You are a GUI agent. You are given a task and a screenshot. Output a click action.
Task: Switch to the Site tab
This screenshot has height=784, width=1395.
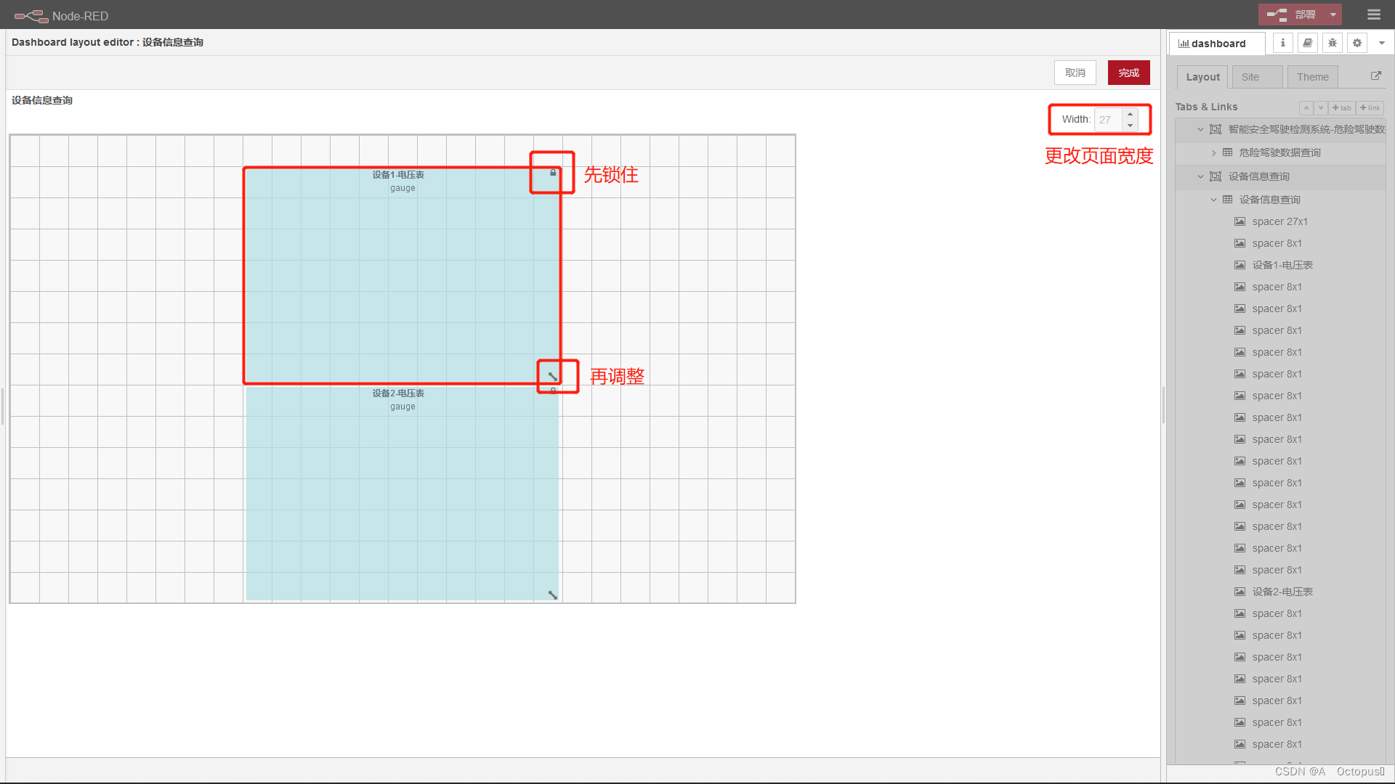click(1258, 77)
